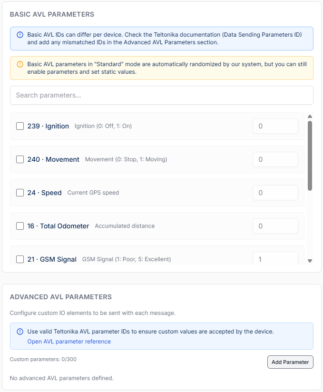Click the GSM Signal value input
Image resolution: width=323 pixels, height=392 pixels.
(275, 259)
